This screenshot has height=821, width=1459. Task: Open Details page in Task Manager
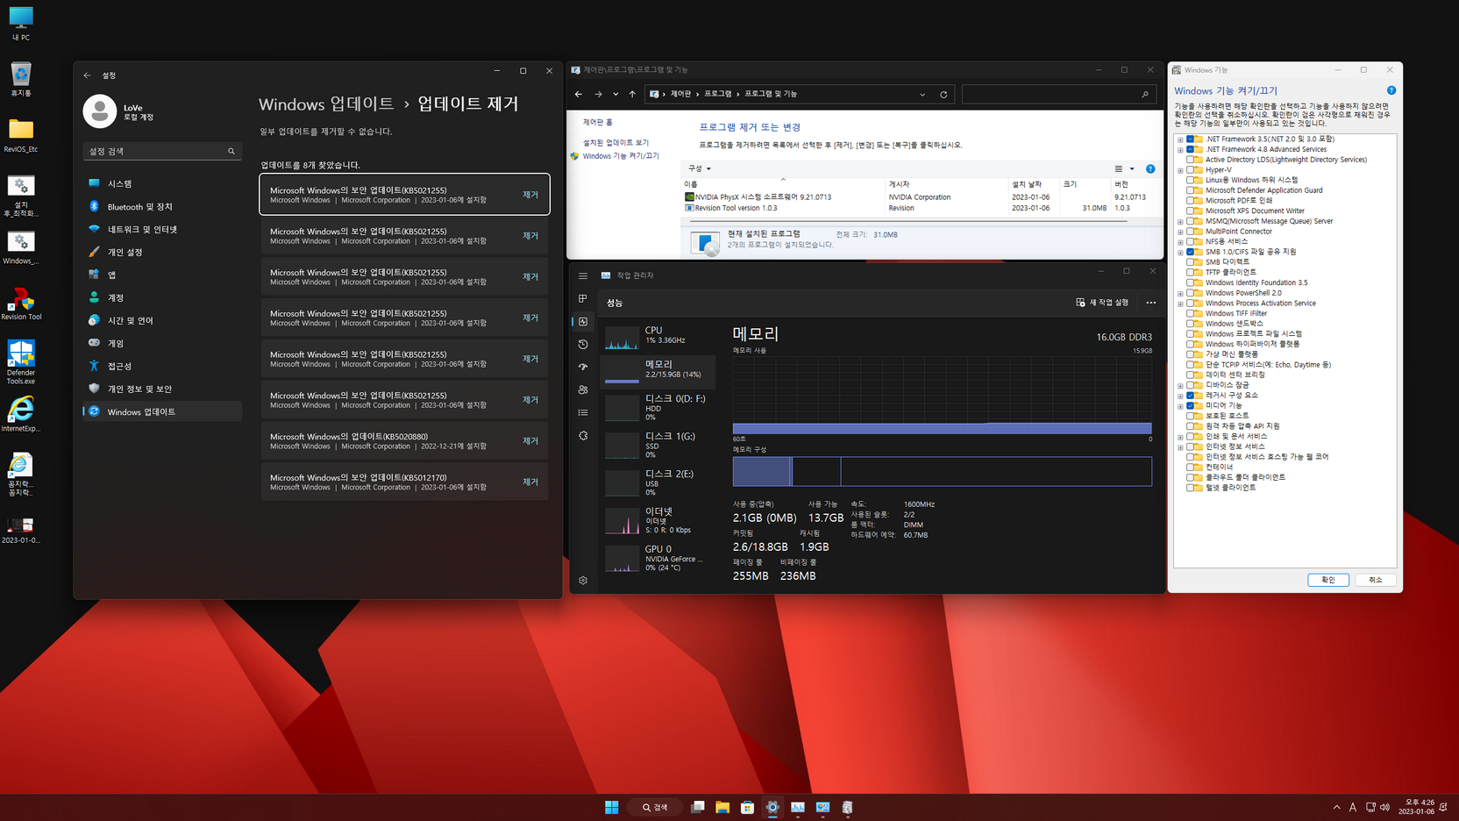[583, 412]
